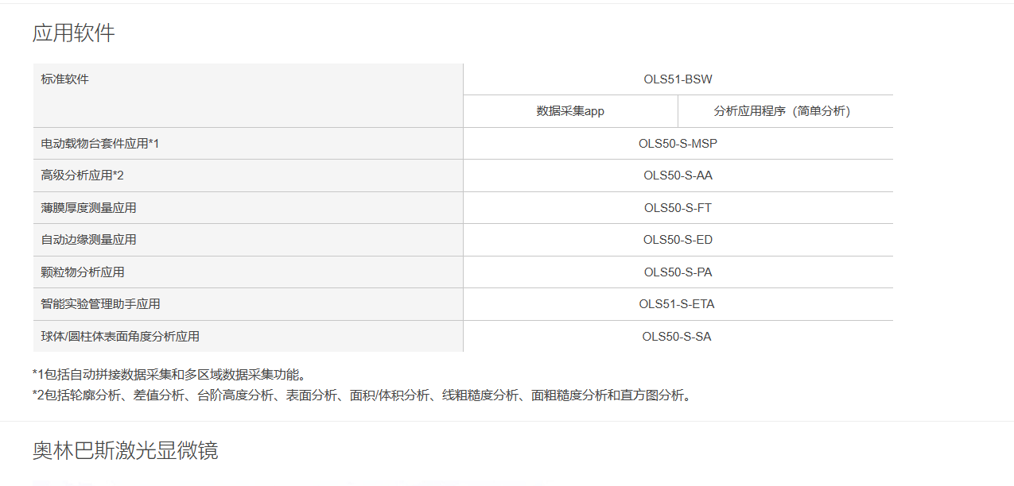The image size is (1014, 486).
Task: Click the OLS51-S-ETA value
Action: pyautogui.click(x=678, y=304)
